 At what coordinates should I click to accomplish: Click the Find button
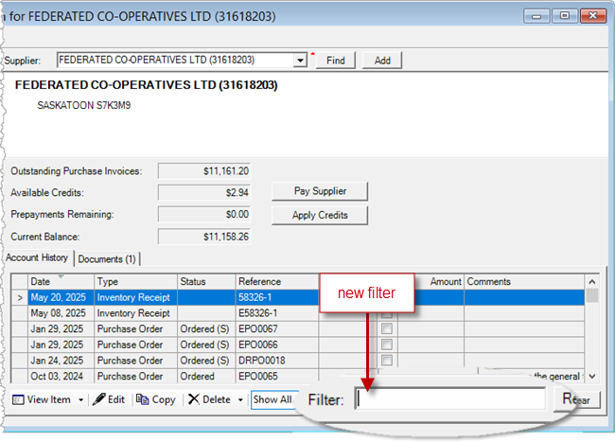click(335, 61)
